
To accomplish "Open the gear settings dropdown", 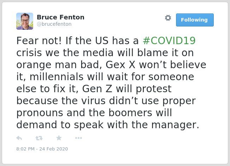I will click(x=168, y=18).
